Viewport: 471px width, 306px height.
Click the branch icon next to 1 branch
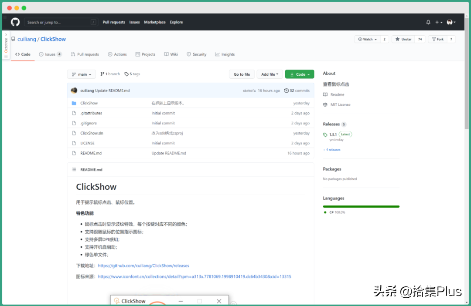(102, 74)
